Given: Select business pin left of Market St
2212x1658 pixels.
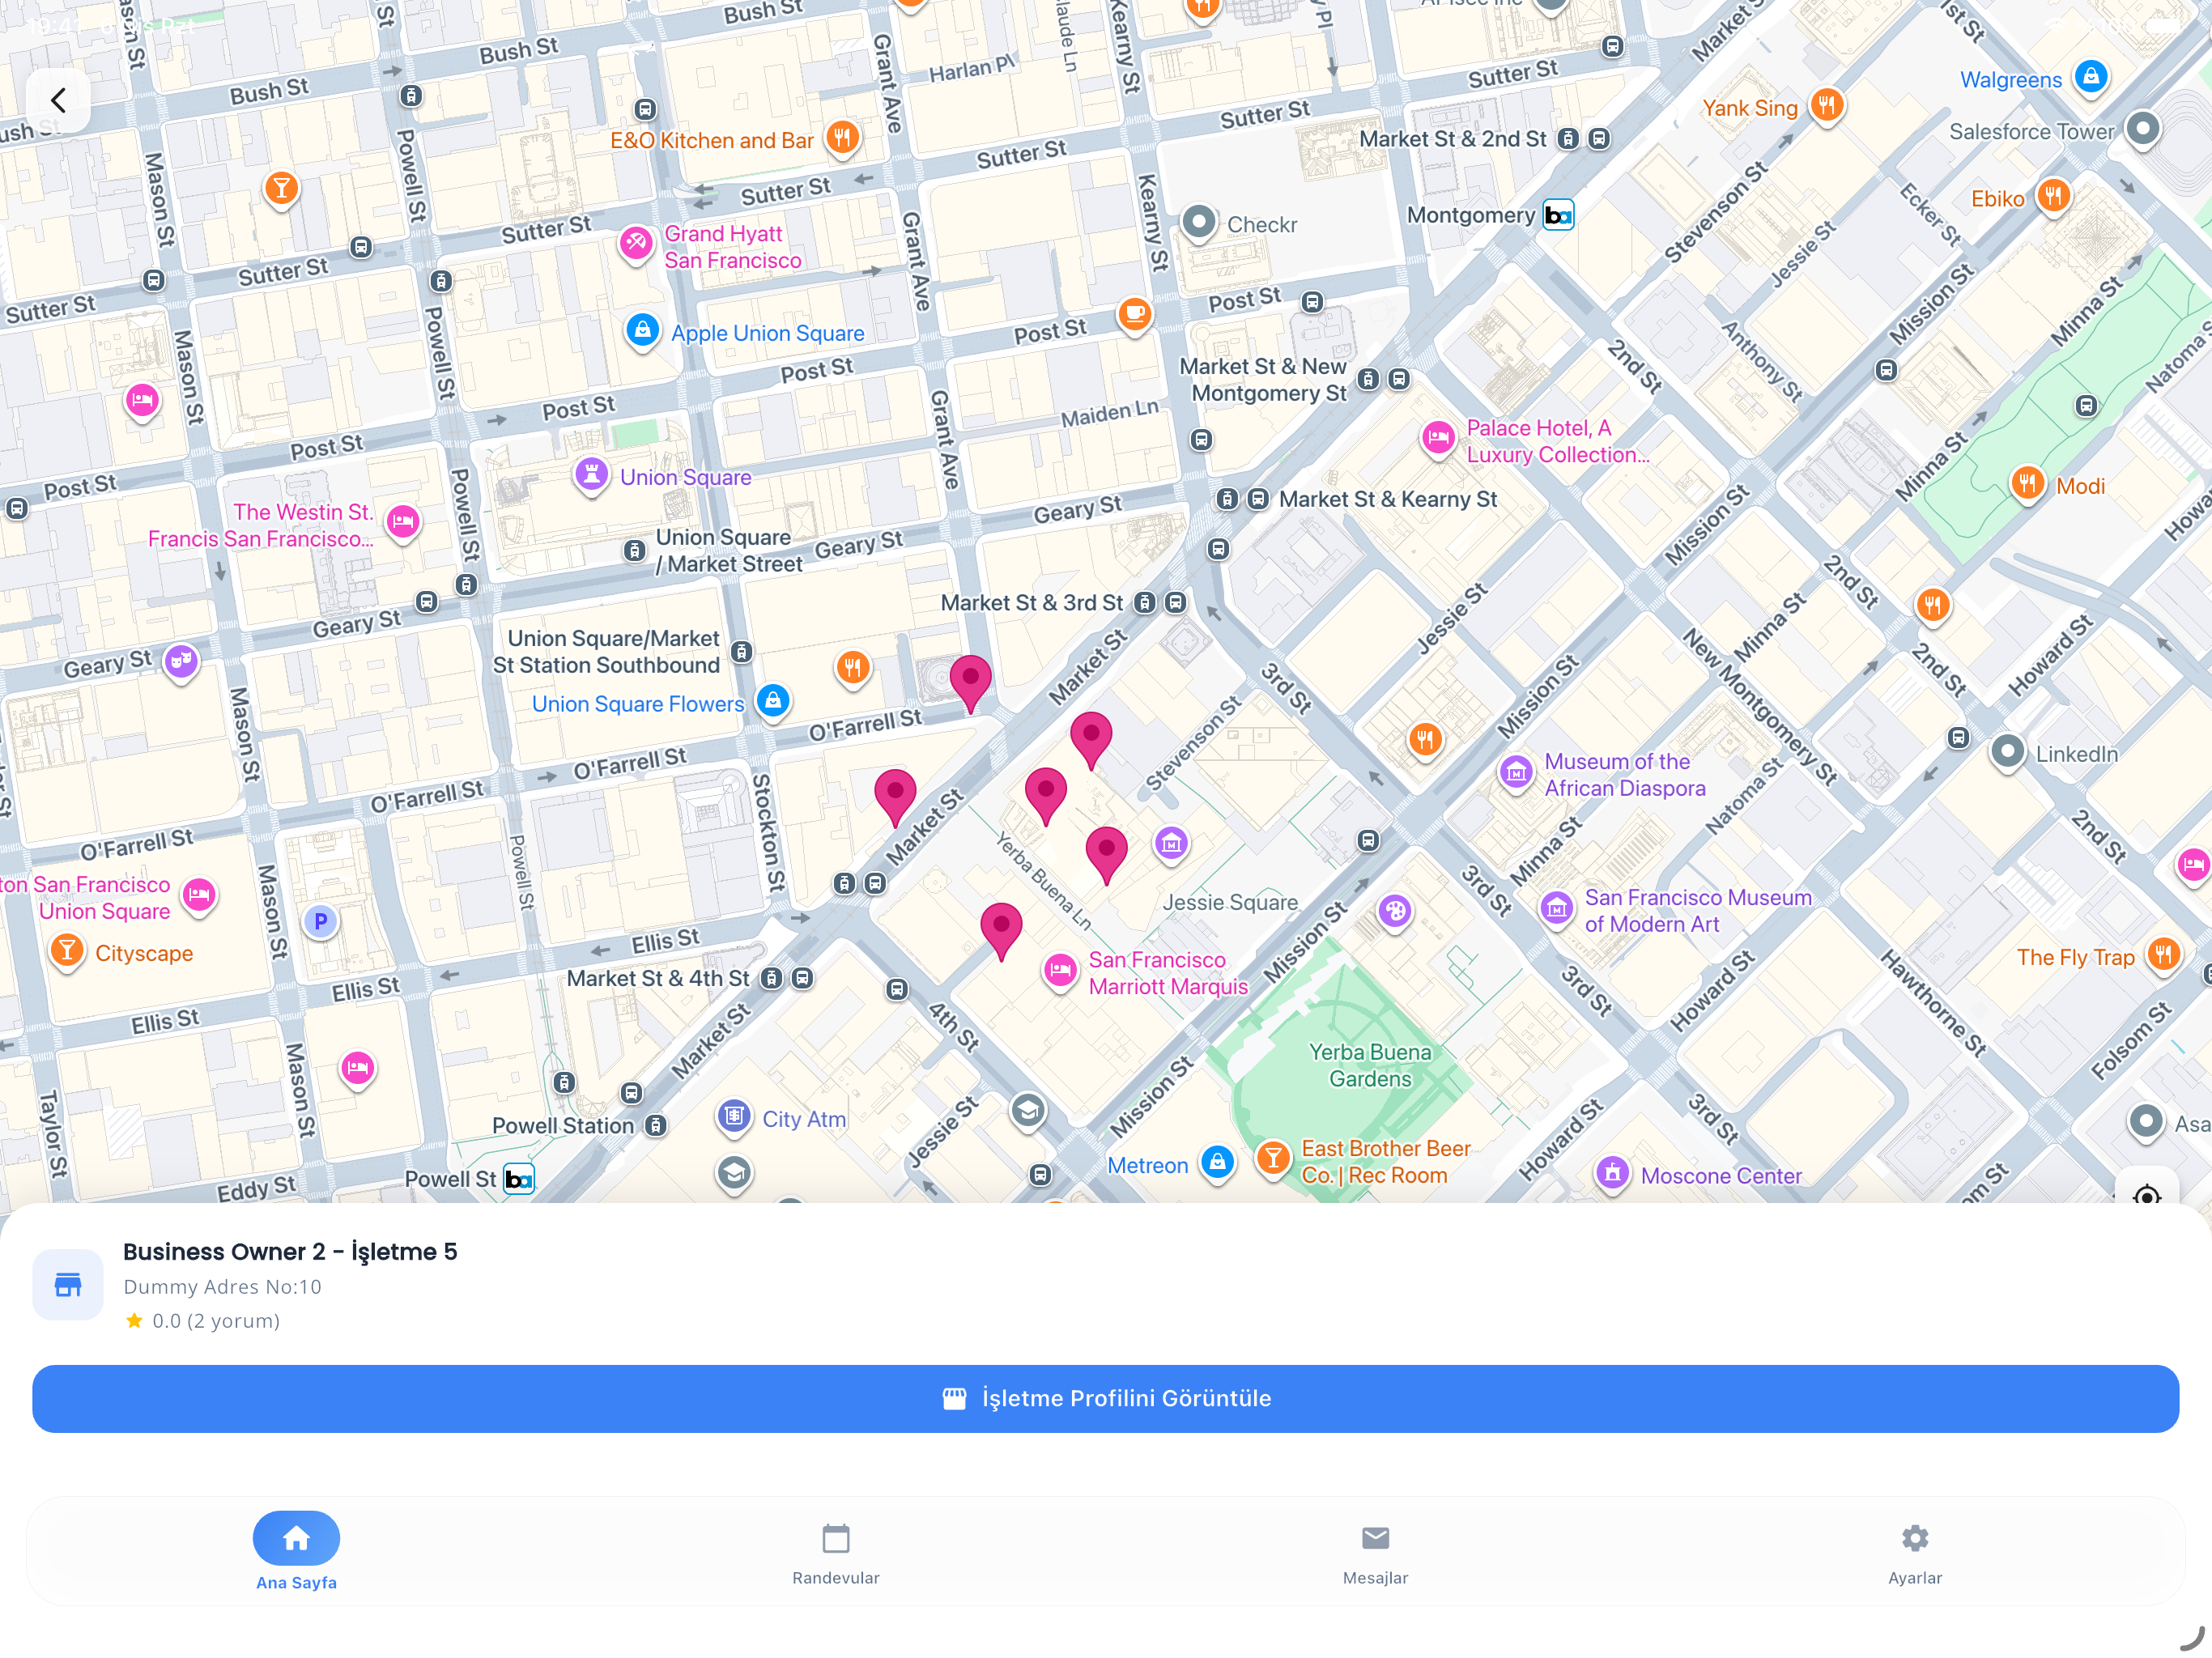Looking at the screenshot, I should click(x=895, y=798).
